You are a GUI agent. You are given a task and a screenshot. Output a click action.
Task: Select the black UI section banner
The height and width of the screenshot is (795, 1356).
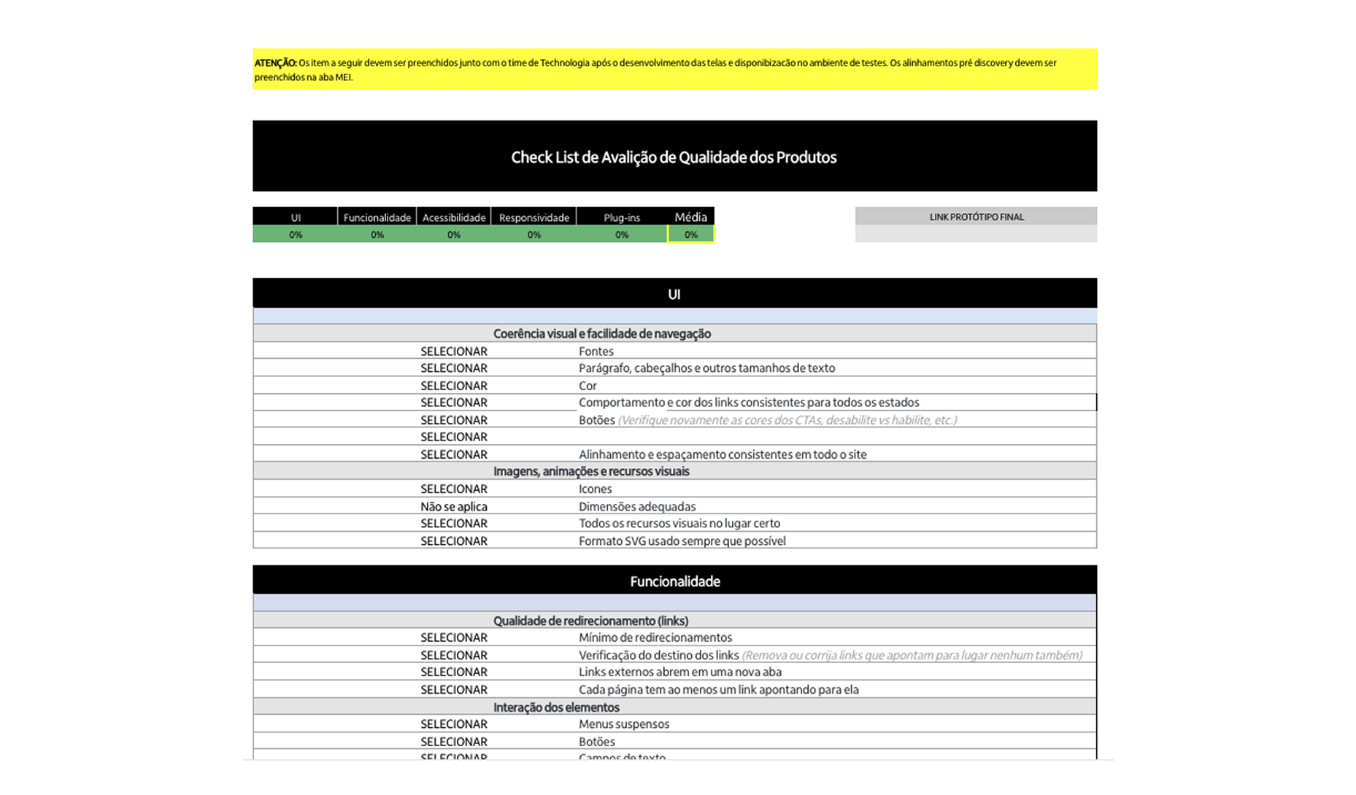tap(674, 293)
